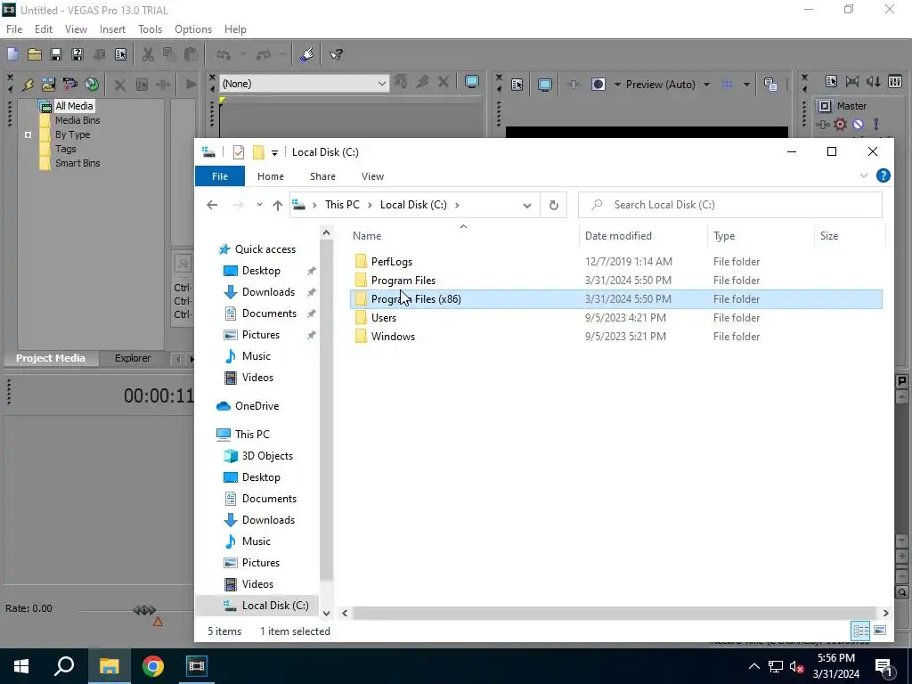
Task: Click the Save As icon with question mark
Action: pos(77,54)
